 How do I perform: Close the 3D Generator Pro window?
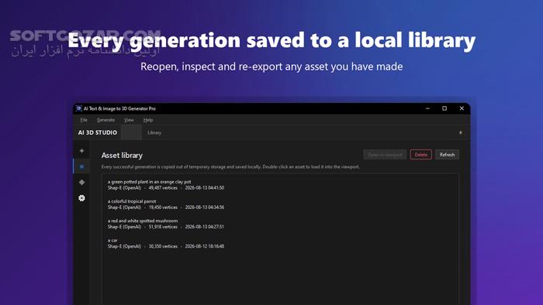point(462,108)
